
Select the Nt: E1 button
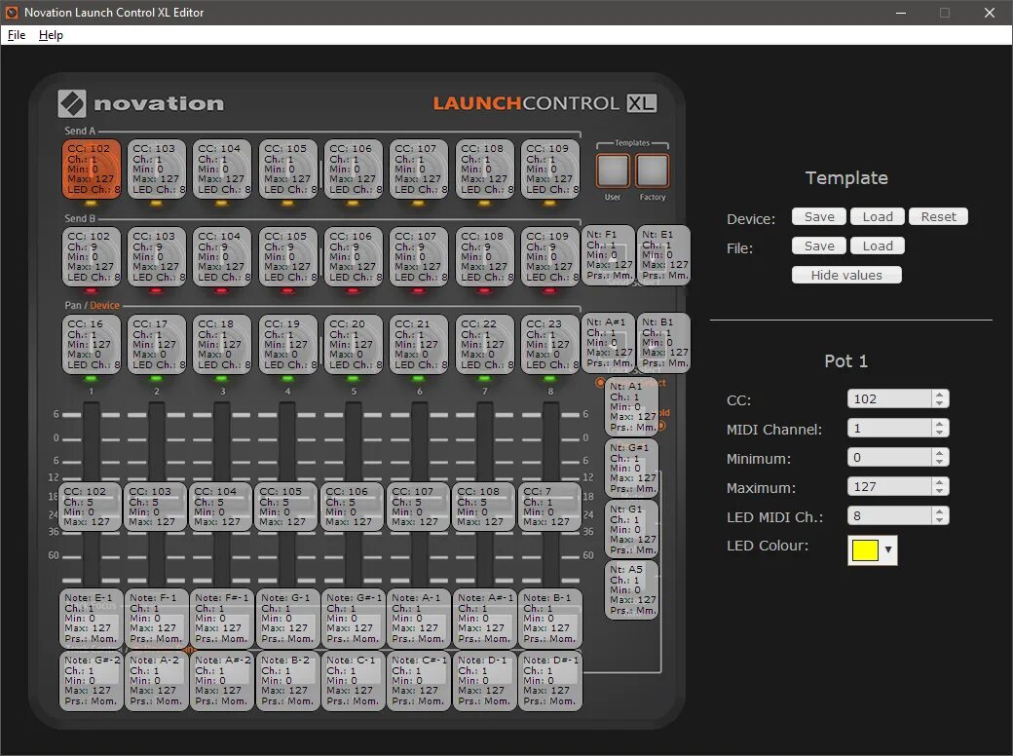coord(663,255)
